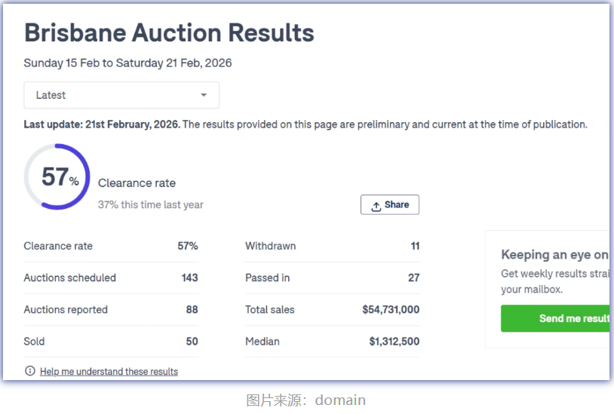Click the Auctions reported row value 88

pos(192,309)
